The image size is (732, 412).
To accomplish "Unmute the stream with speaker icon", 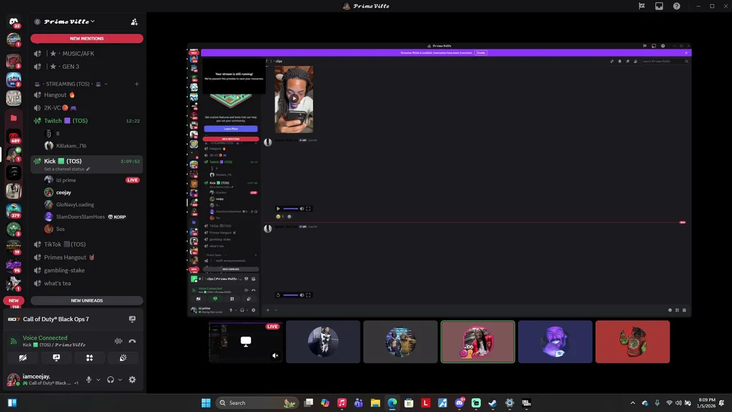I will coord(275,355).
